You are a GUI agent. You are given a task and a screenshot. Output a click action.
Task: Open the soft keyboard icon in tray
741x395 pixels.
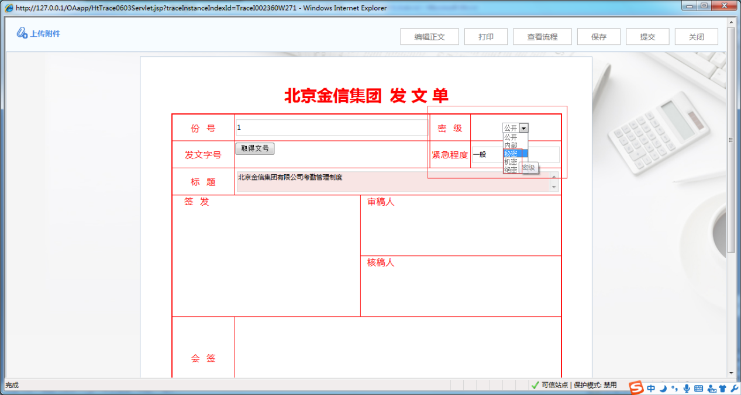pos(699,387)
